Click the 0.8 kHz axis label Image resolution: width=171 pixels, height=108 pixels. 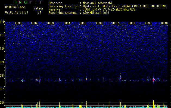[2, 76]
